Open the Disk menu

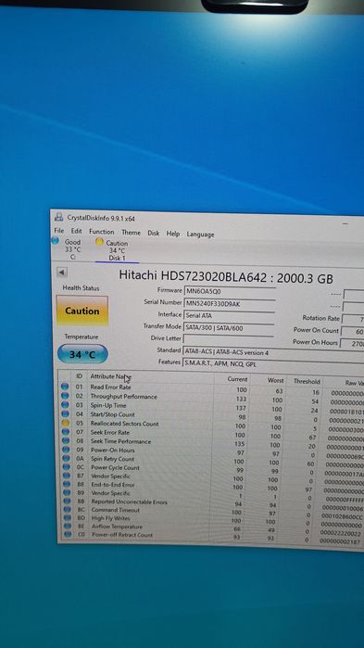coord(154,233)
